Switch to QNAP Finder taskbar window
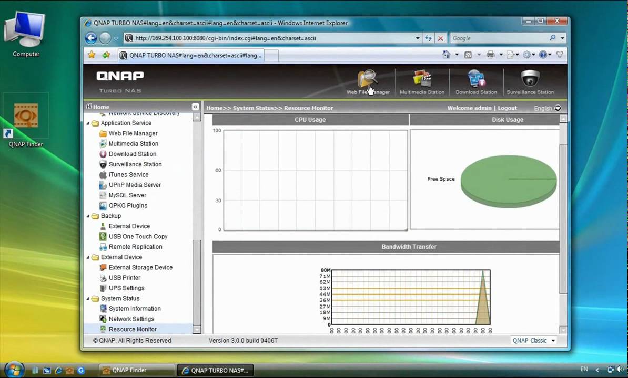 point(137,370)
